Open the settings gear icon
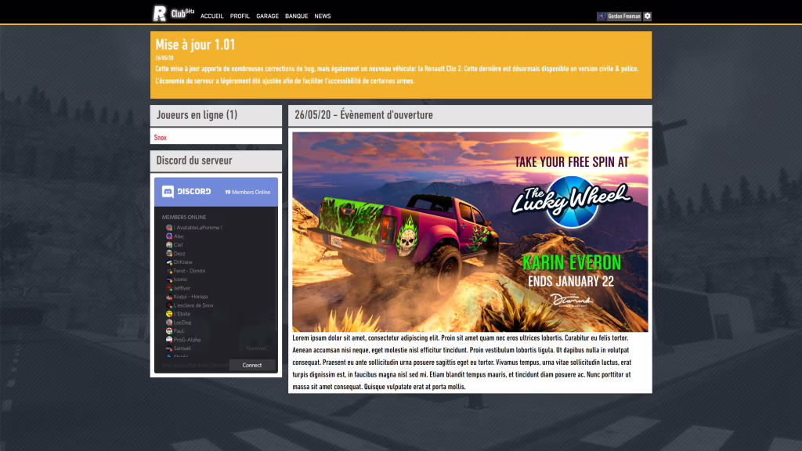The width and height of the screenshot is (802, 451). click(x=648, y=16)
